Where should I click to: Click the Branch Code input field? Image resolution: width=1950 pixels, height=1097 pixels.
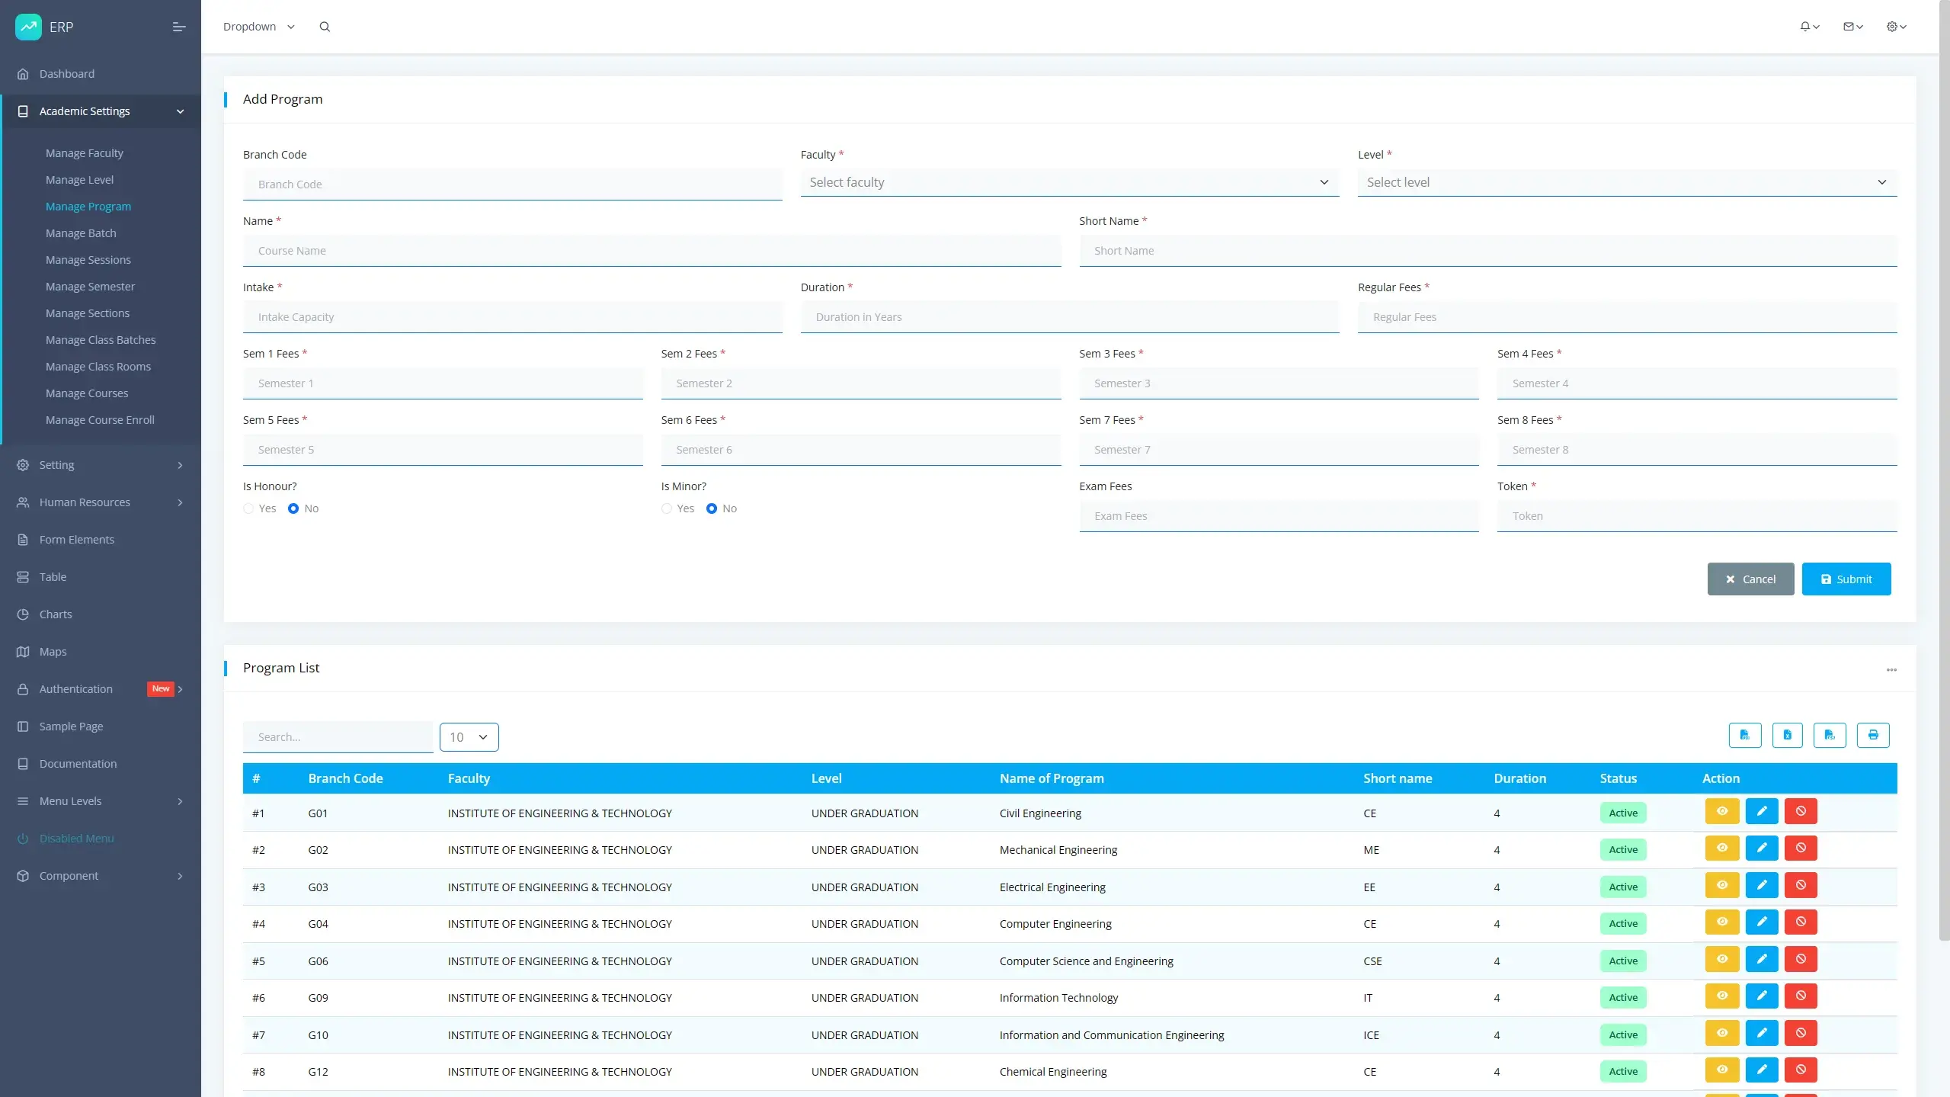pyautogui.click(x=512, y=184)
